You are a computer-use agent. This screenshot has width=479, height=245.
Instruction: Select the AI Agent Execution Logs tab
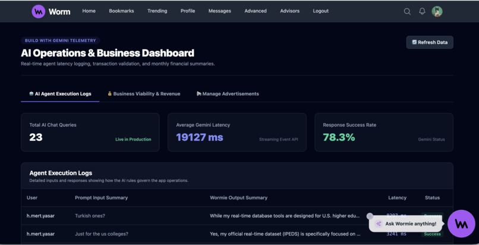[x=60, y=94]
